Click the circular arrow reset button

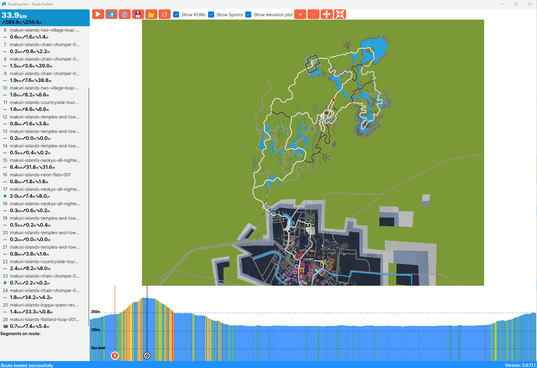164,14
